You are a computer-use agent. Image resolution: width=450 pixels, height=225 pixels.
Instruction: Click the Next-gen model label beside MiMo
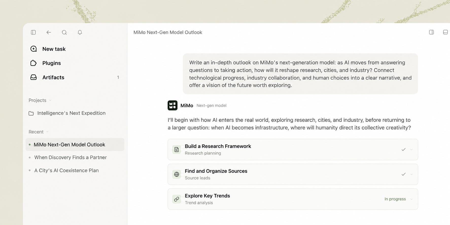[x=212, y=106]
